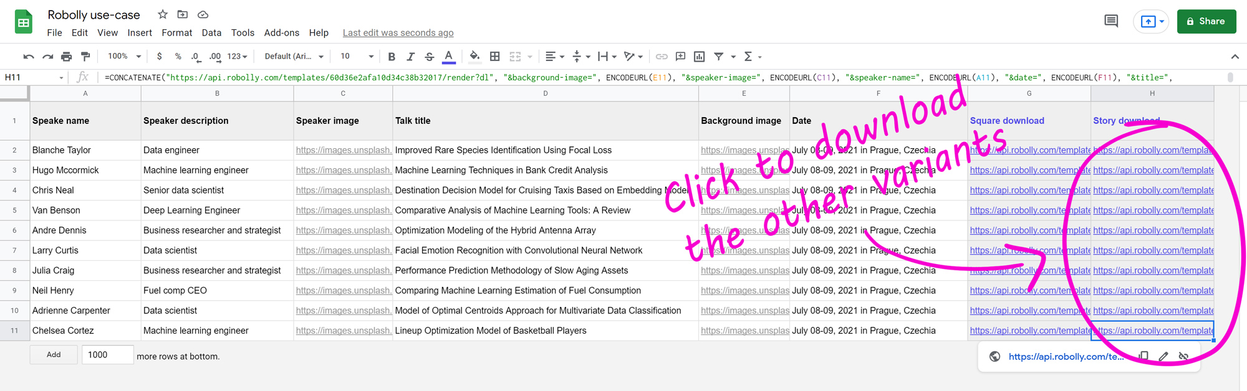Toggle strikethrough formatting
This screenshot has width=1247, height=391.
click(x=429, y=57)
